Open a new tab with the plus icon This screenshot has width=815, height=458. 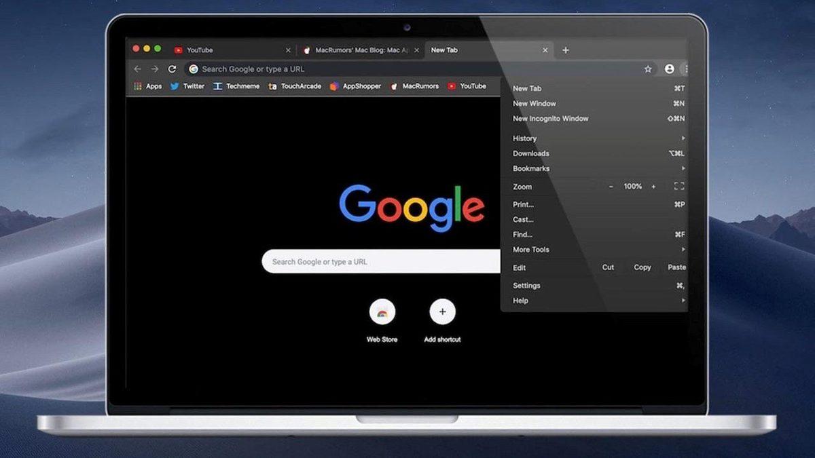tap(566, 50)
